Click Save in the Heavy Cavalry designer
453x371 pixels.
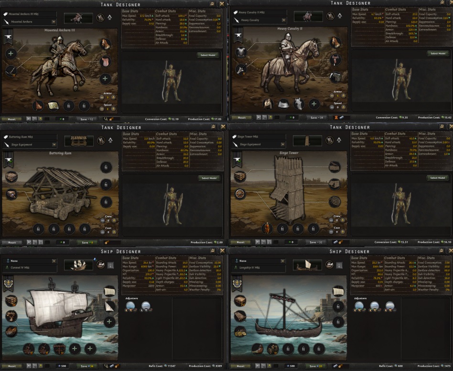(x=317, y=117)
